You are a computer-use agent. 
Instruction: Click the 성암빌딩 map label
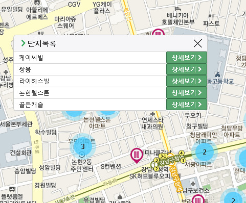[x=50, y=167]
